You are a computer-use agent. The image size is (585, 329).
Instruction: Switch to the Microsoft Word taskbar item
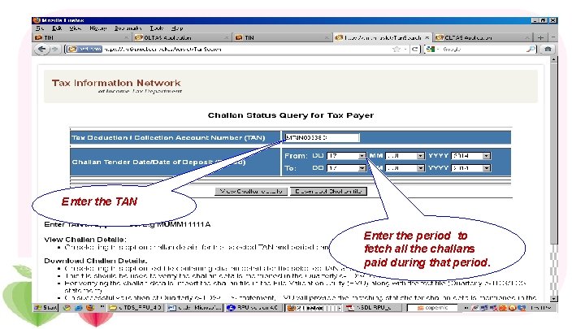194,308
